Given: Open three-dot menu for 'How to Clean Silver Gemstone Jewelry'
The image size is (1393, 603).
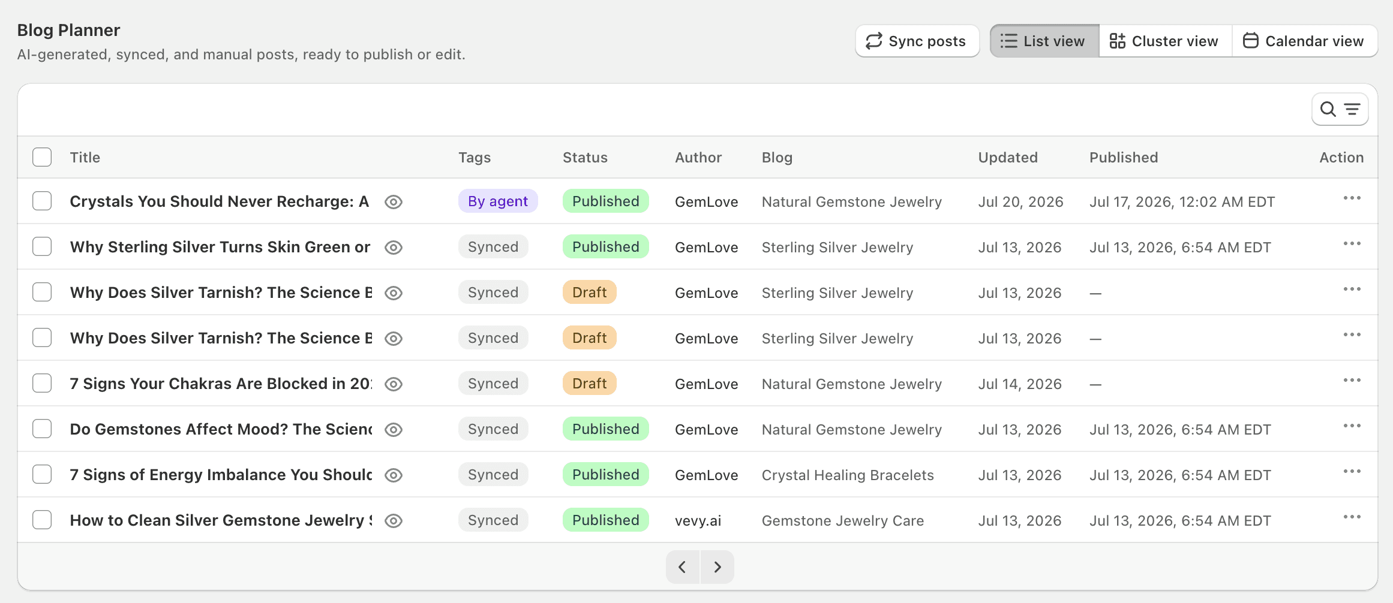Looking at the screenshot, I should click(x=1352, y=517).
